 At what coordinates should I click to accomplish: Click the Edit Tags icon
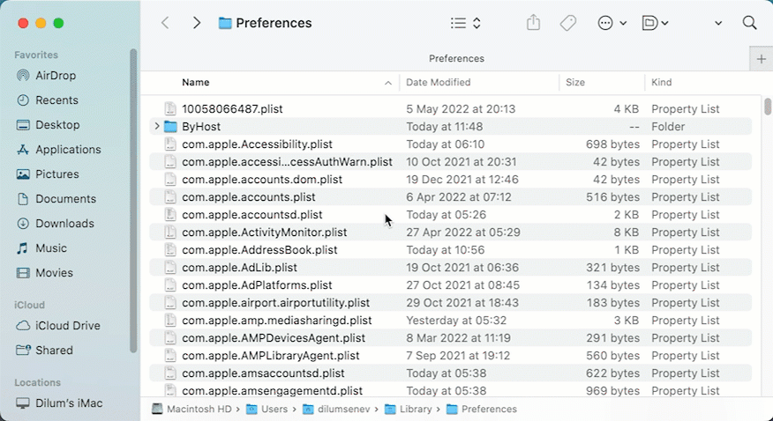click(x=568, y=23)
